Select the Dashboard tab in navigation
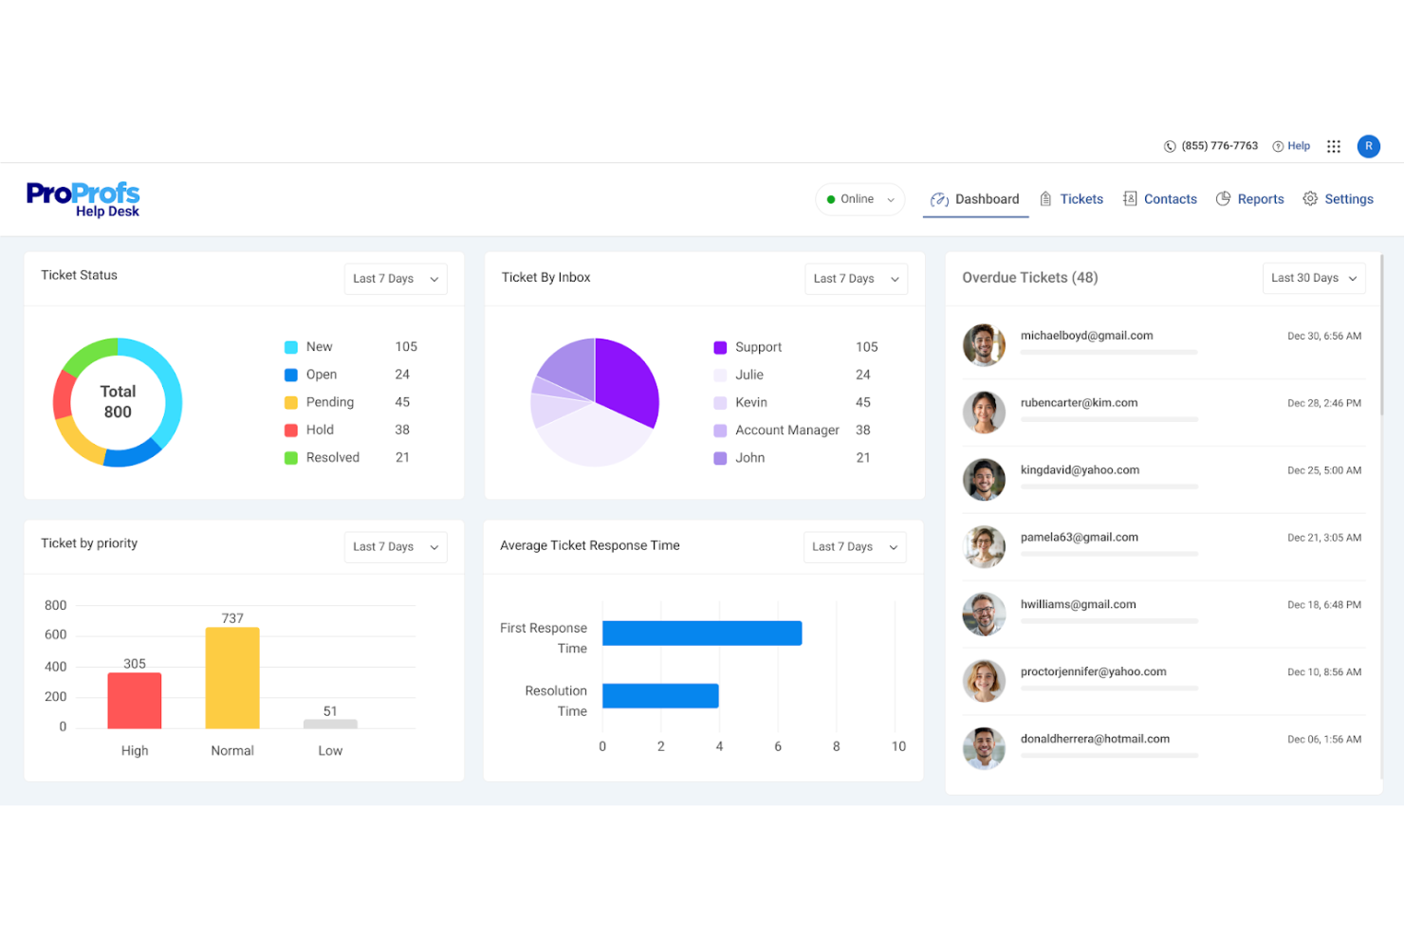1404x936 pixels. (988, 198)
